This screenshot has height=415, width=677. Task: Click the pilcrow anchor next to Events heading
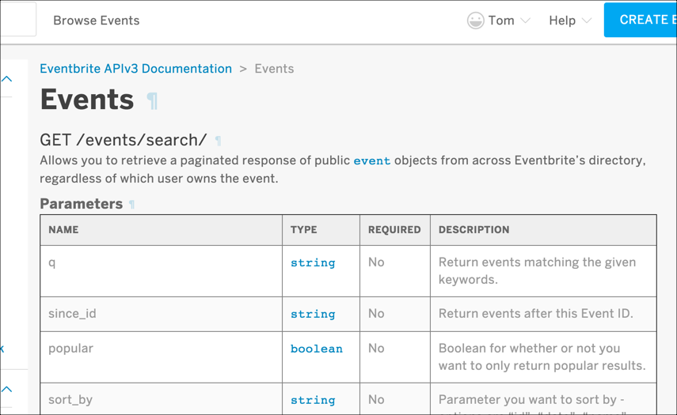[153, 101]
